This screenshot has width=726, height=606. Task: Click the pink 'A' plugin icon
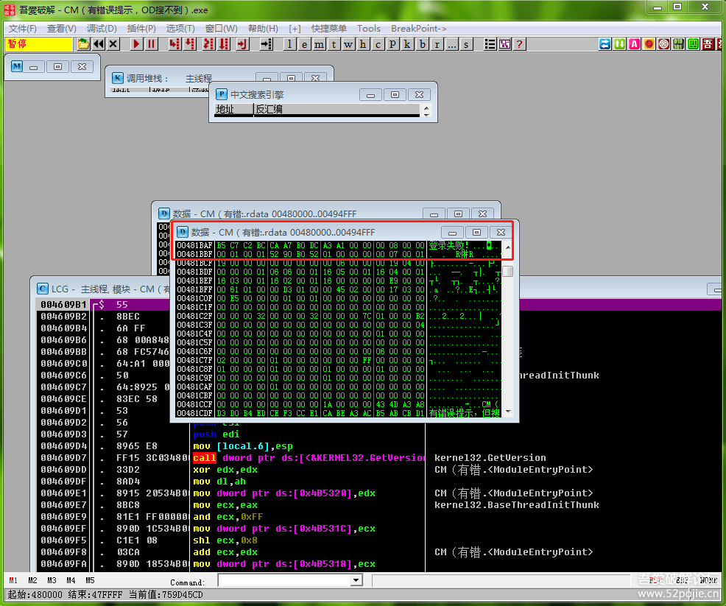pyautogui.click(x=634, y=44)
